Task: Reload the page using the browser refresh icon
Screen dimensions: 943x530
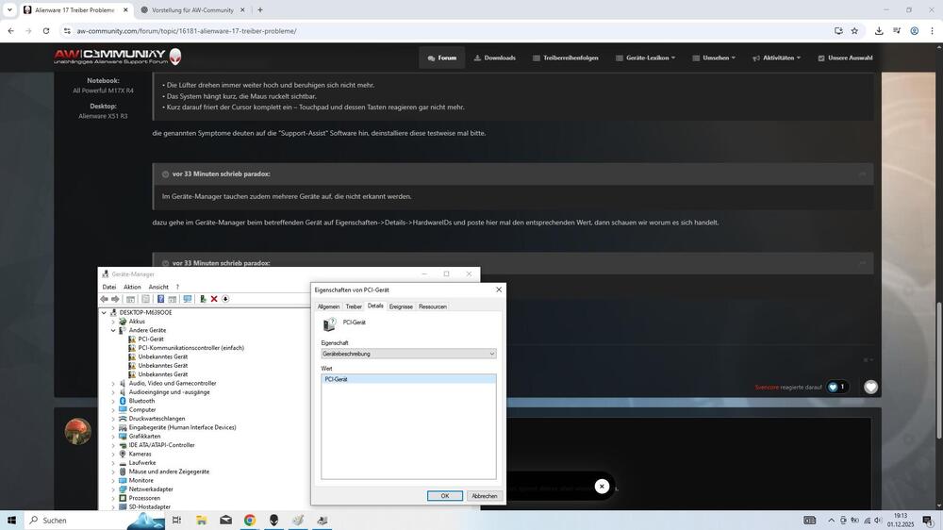Action: click(x=45, y=30)
